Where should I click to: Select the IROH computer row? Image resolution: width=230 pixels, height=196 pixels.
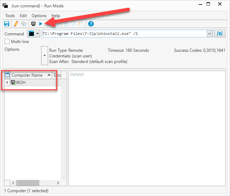(x=33, y=83)
